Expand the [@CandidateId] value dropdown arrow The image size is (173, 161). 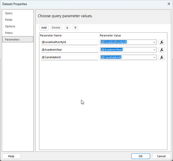[154, 57]
